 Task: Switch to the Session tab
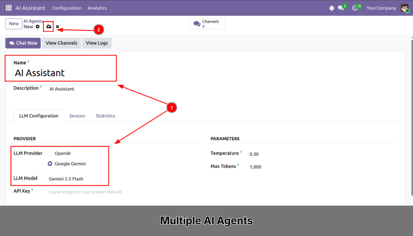pos(77,116)
